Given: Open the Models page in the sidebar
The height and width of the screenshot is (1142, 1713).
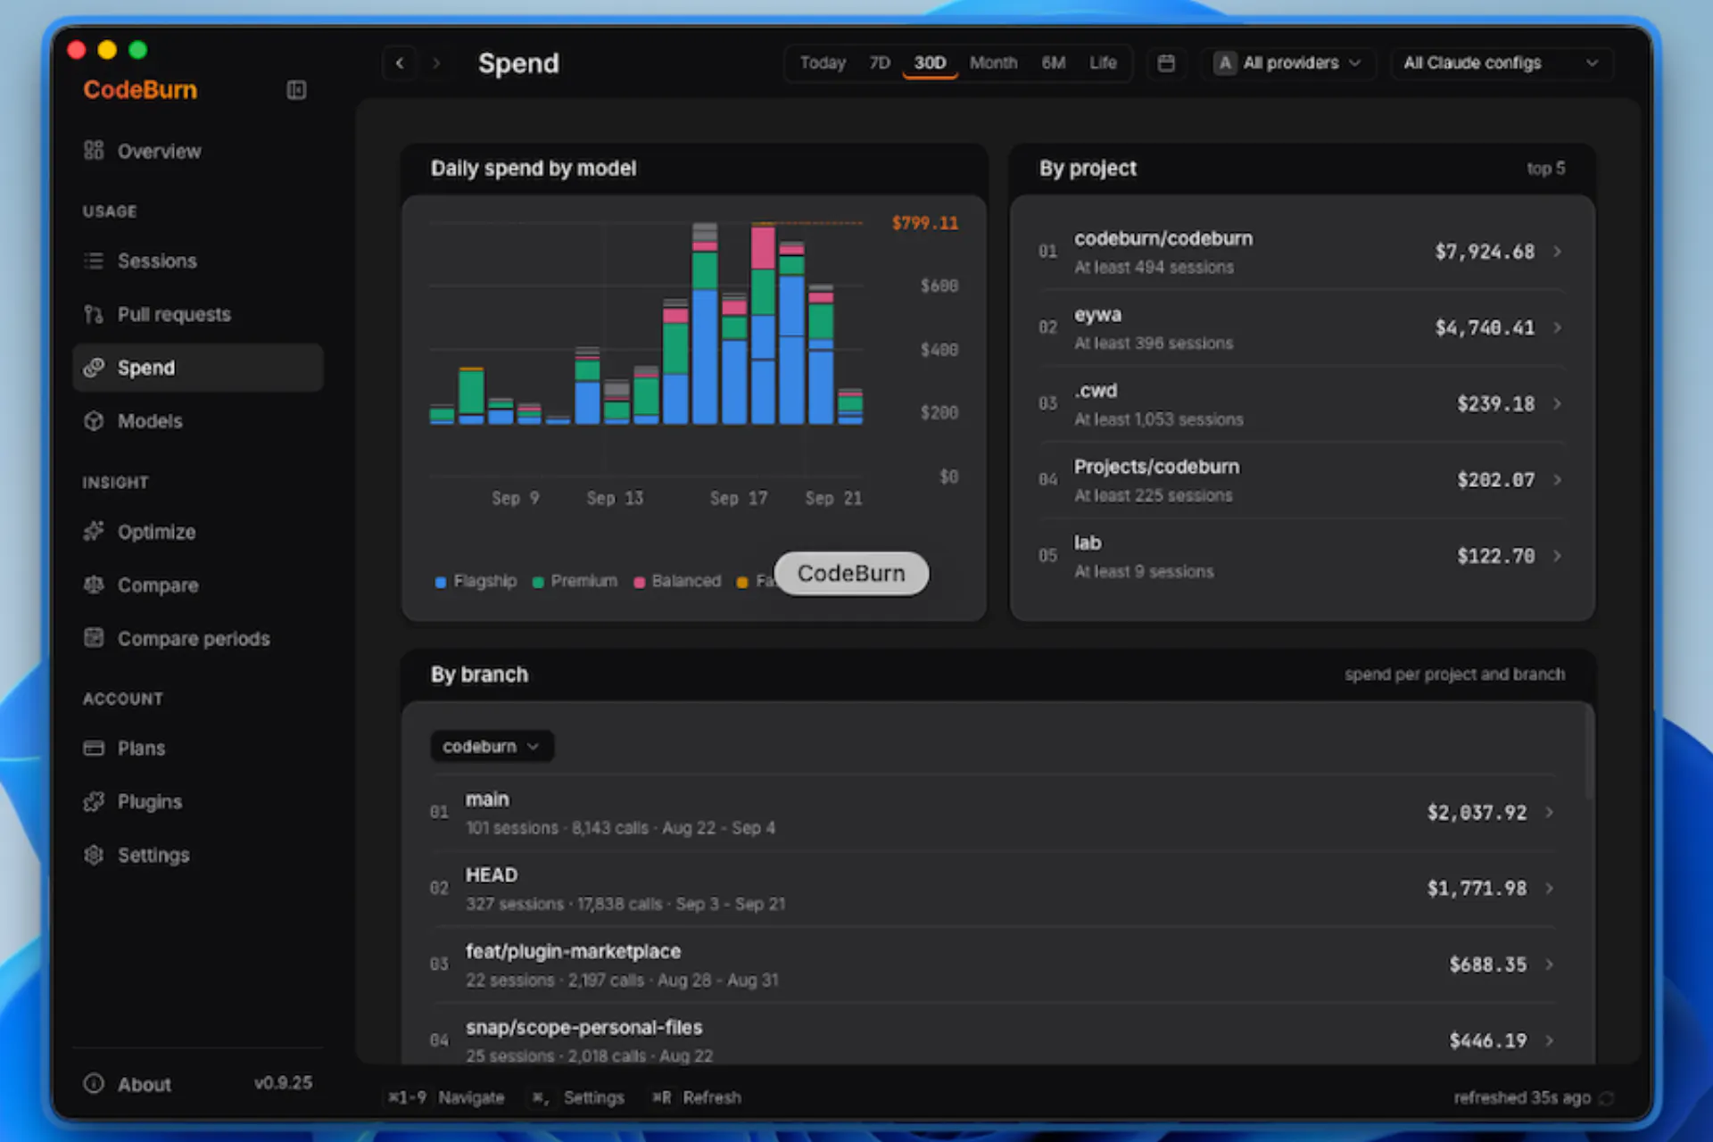Looking at the screenshot, I should pos(197,421).
